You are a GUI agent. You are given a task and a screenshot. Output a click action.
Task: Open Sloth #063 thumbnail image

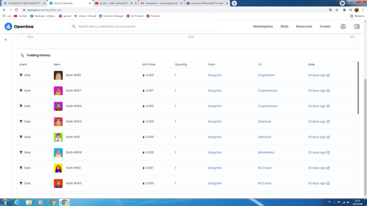58,183
